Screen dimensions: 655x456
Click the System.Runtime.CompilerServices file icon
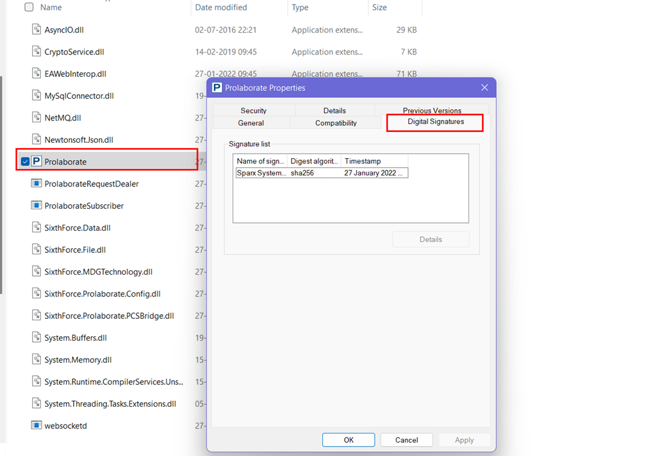(x=37, y=381)
